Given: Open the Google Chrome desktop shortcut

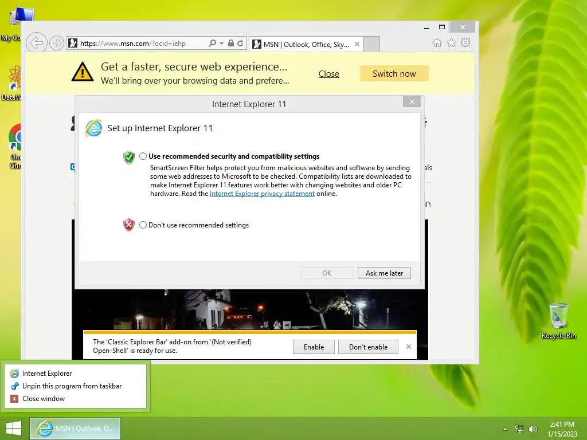Looking at the screenshot, I should pyautogui.click(x=14, y=147).
